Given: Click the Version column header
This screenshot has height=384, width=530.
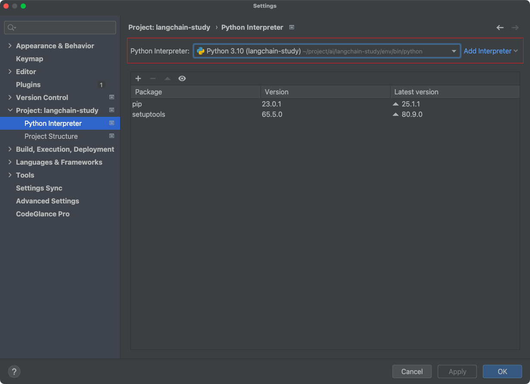Looking at the screenshot, I should pyautogui.click(x=276, y=92).
